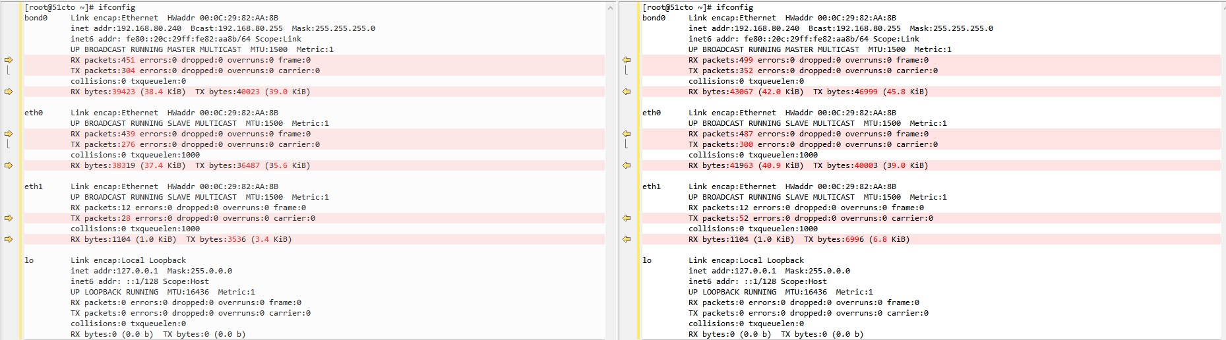The width and height of the screenshot is (1226, 340).
Task: Click 'bond0' interface name in left pane
Action: coord(36,18)
